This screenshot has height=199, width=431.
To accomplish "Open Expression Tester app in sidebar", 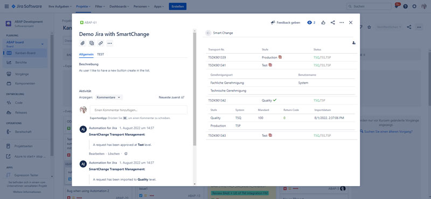I will coord(25,175).
